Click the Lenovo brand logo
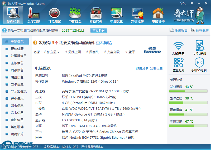This screenshot has width=211, height=150. tap(152, 50)
